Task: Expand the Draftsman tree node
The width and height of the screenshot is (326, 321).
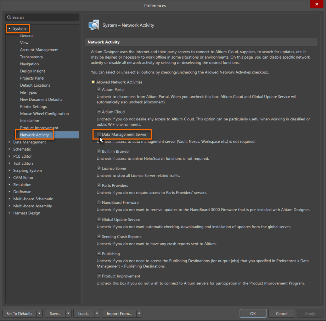Action: tap(9, 192)
